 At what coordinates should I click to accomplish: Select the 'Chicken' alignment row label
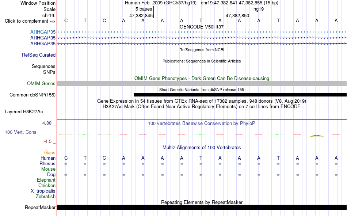click(47, 185)
